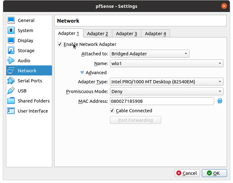Open the Attached to dropdown
The image size is (233, 183).
150,54
